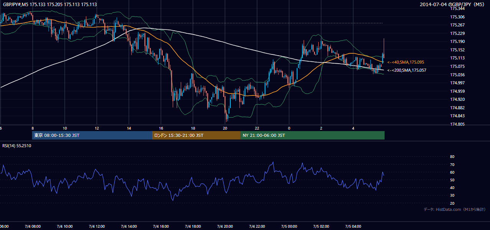Click bottom axis date label 7/4 08:00
This screenshot has height=230, width=490.
click(33, 226)
